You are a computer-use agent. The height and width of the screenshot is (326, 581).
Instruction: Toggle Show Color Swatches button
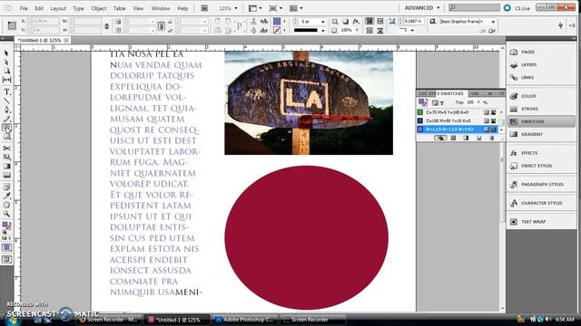(453, 138)
